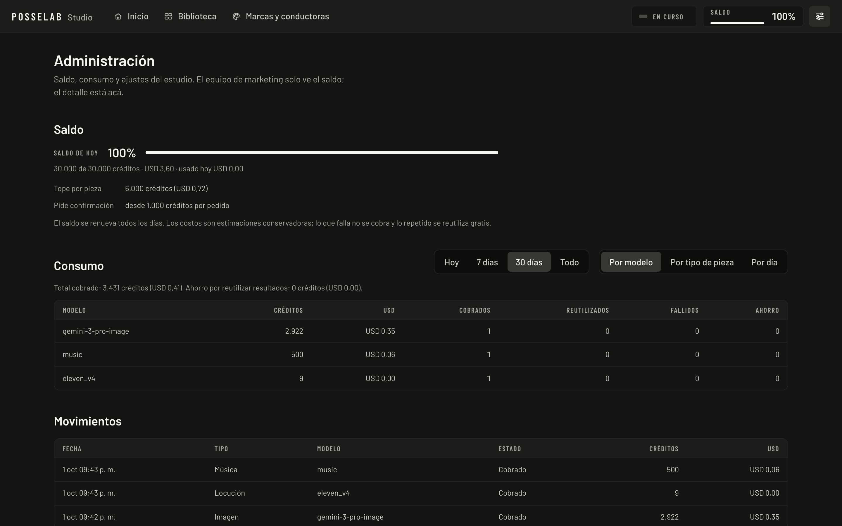Go to Marcas y conductoras
This screenshot has width=842, height=526.
(x=280, y=16)
